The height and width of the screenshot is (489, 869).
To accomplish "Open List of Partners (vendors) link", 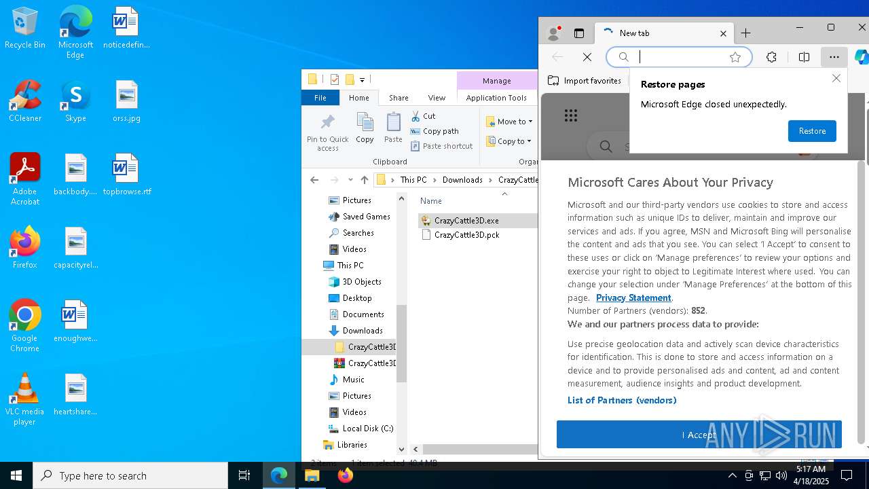I will tap(622, 400).
